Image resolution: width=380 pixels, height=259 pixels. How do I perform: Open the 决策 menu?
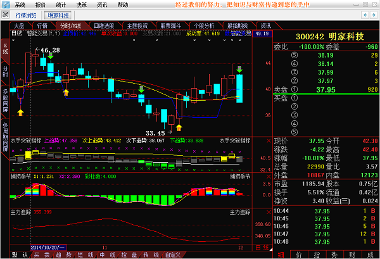tap(82, 4)
